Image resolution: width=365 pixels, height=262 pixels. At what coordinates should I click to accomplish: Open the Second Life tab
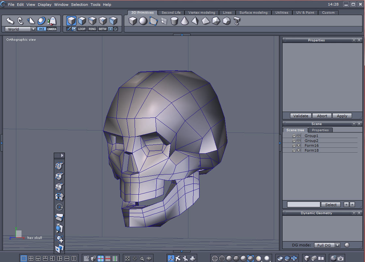click(171, 13)
